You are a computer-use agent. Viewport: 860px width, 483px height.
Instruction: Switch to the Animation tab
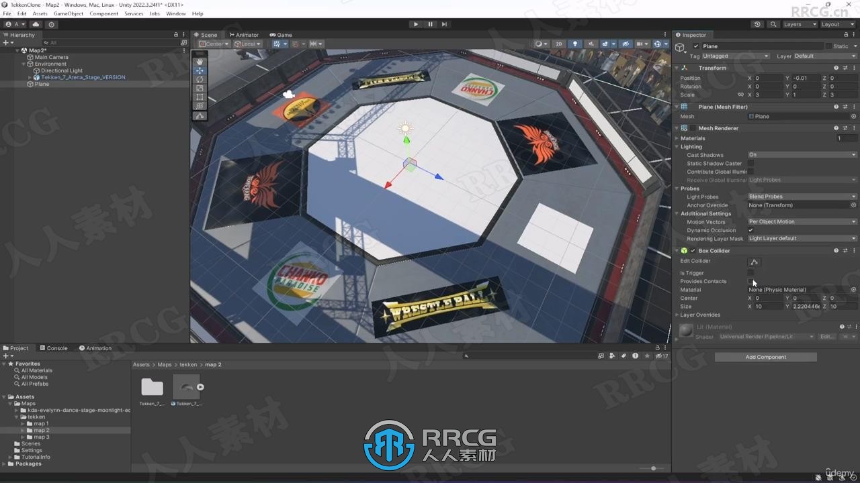(x=95, y=348)
